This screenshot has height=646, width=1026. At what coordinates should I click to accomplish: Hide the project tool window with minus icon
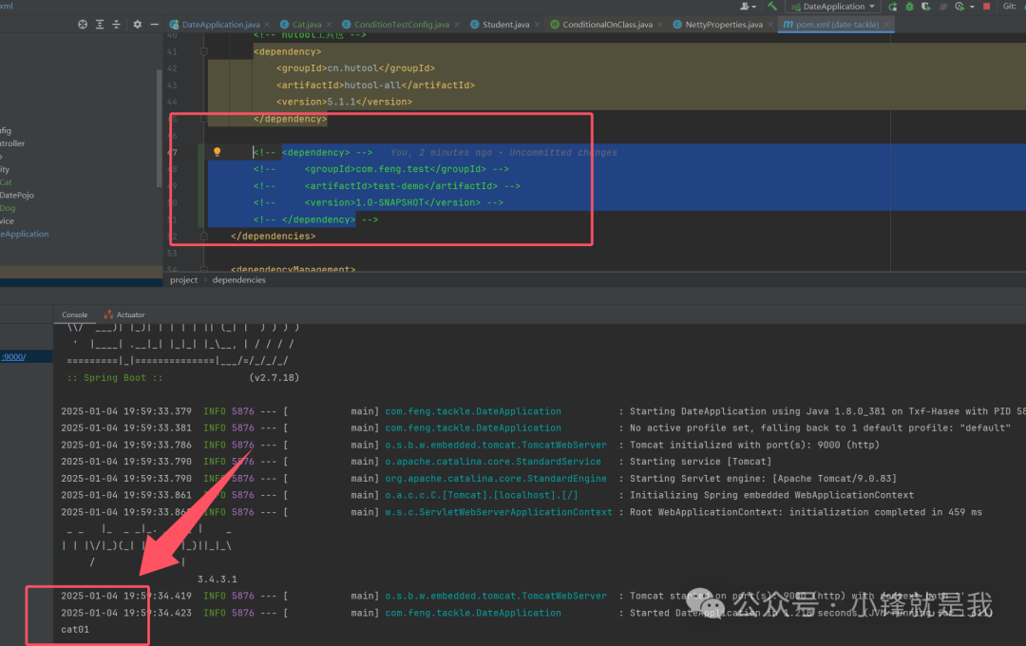click(x=154, y=25)
